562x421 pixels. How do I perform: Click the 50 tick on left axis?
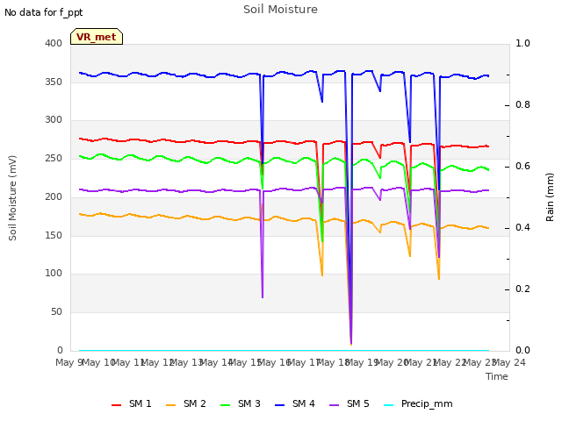point(56,312)
